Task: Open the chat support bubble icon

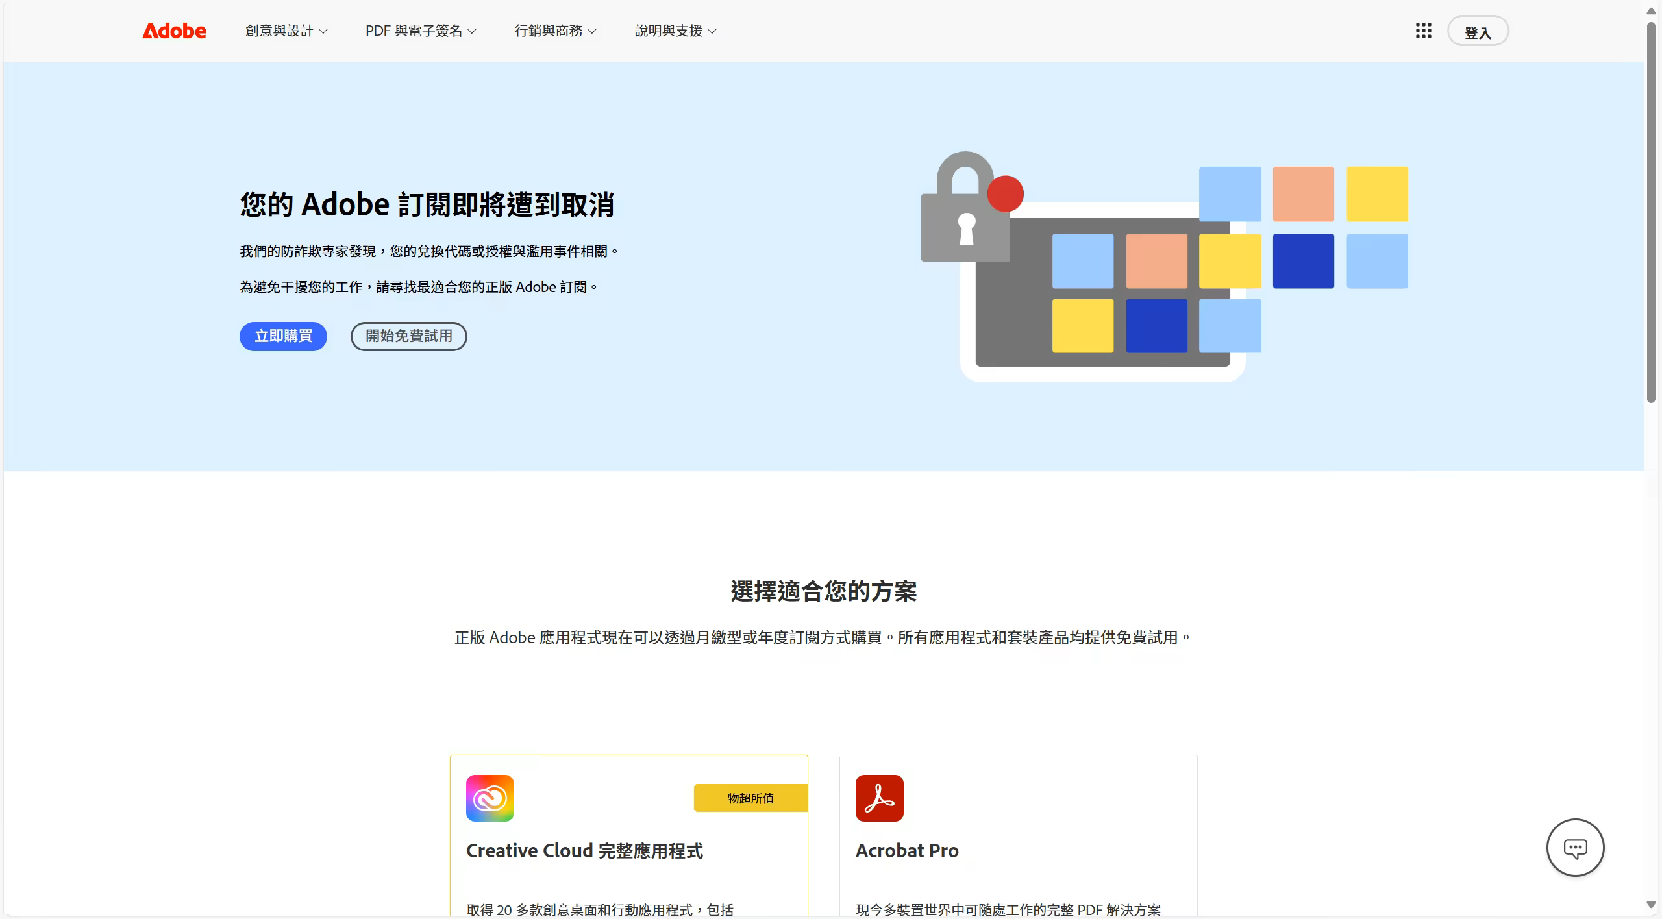Action: (1575, 848)
